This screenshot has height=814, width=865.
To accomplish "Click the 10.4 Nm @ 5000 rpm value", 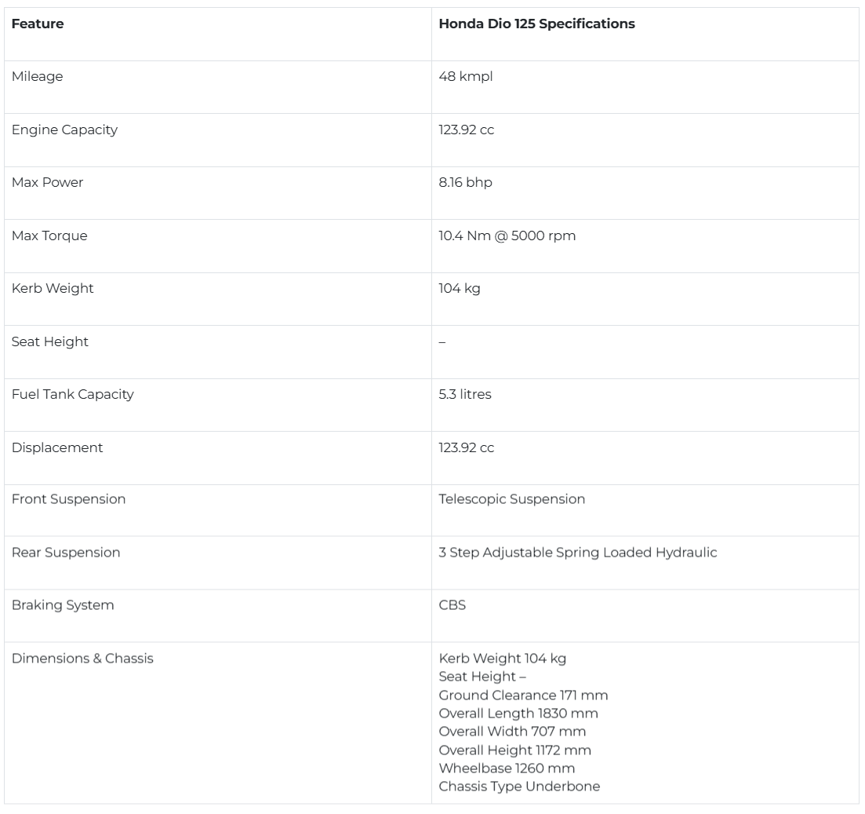I will pos(507,235).
